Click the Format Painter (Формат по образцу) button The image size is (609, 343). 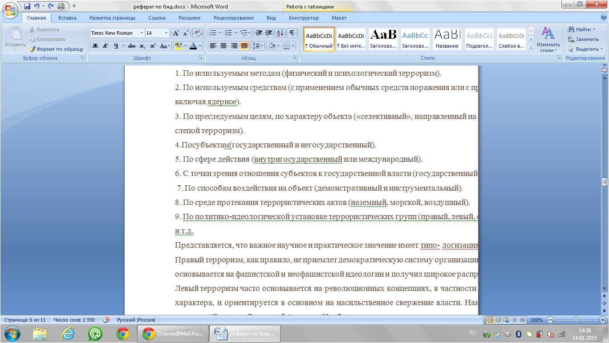click(x=57, y=49)
